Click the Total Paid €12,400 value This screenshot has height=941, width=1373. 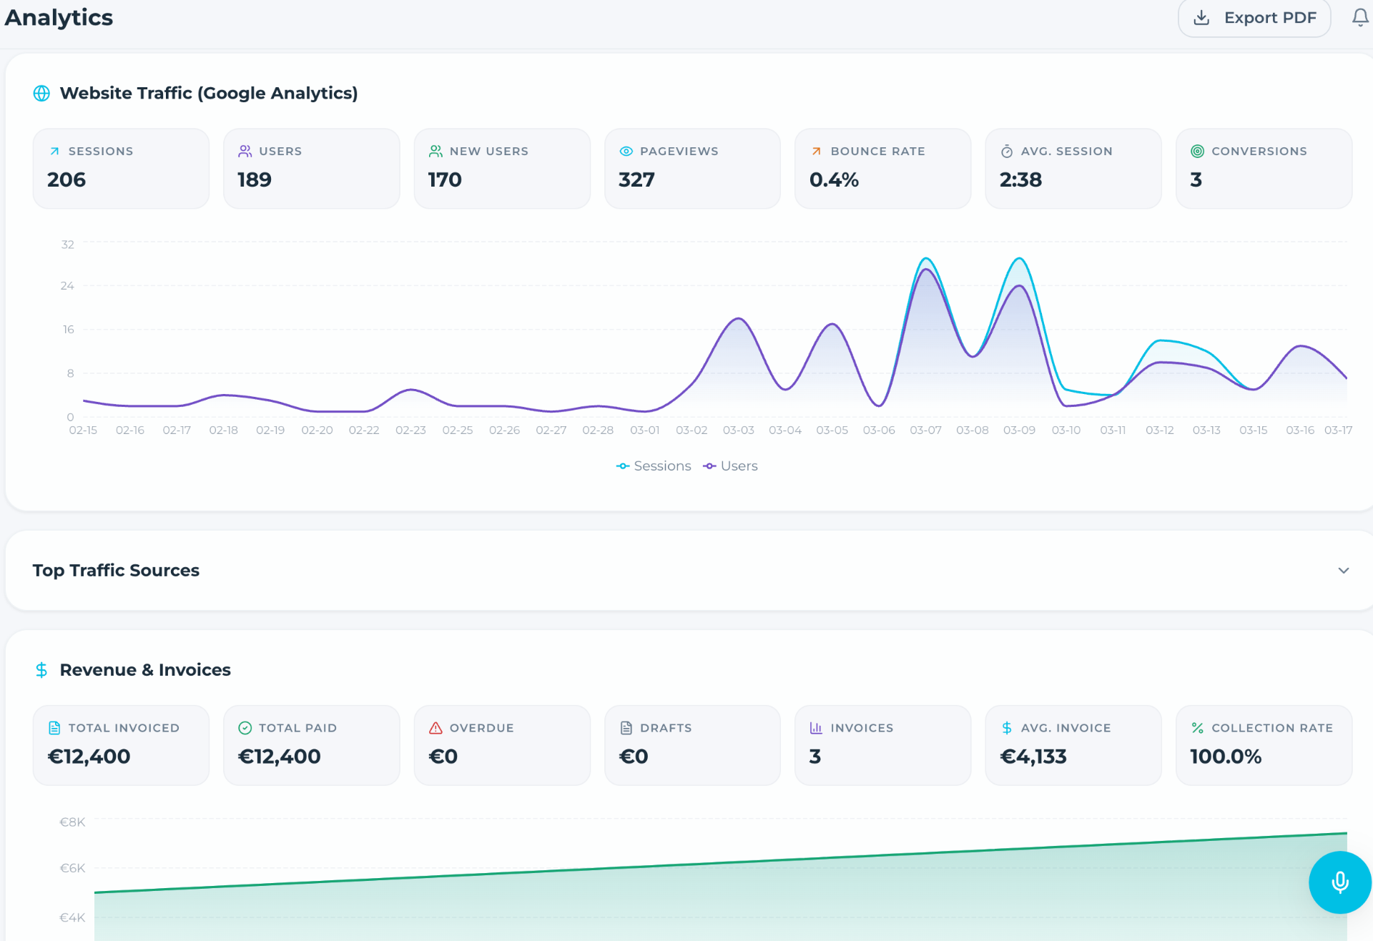(279, 757)
